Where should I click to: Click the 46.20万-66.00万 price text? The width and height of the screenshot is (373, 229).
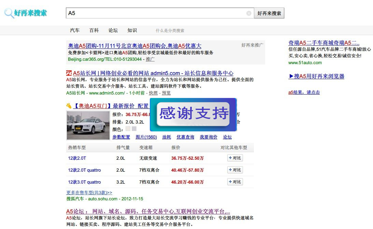[187, 182]
